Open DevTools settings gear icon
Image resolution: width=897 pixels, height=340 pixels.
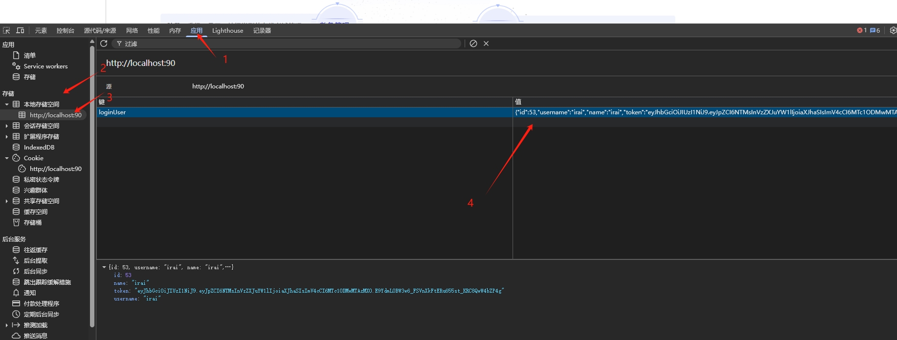[x=893, y=30]
